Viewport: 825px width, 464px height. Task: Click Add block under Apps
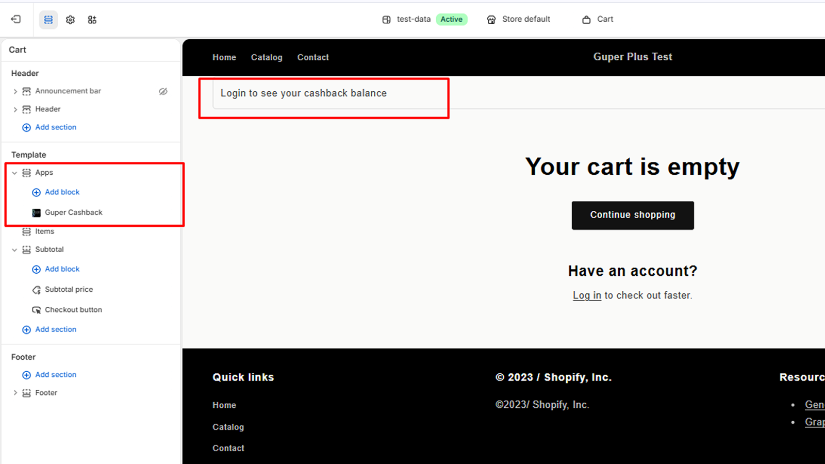pos(62,192)
